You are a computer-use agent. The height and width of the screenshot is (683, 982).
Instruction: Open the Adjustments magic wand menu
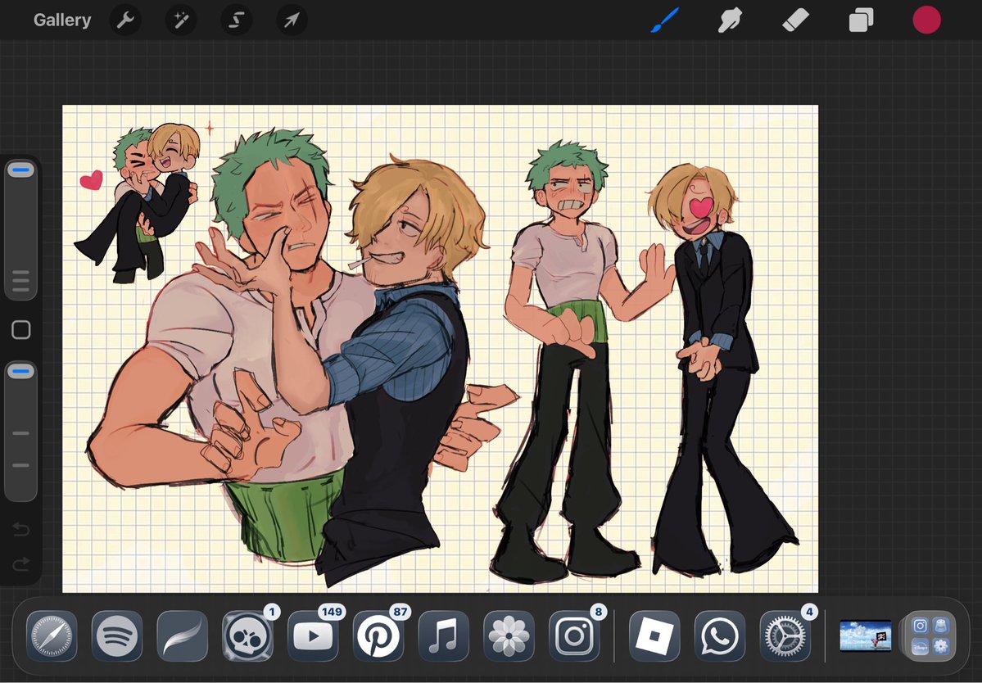[x=181, y=20]
